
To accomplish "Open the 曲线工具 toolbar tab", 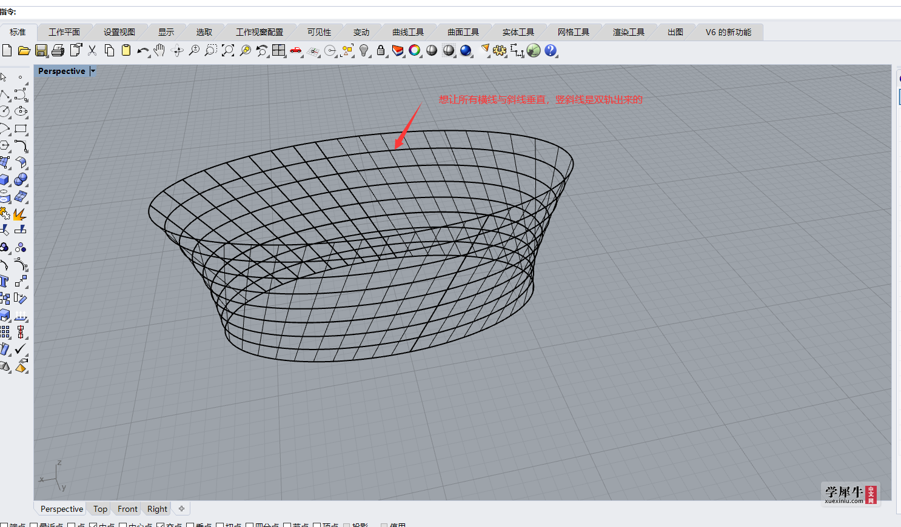I will [408, 32].
